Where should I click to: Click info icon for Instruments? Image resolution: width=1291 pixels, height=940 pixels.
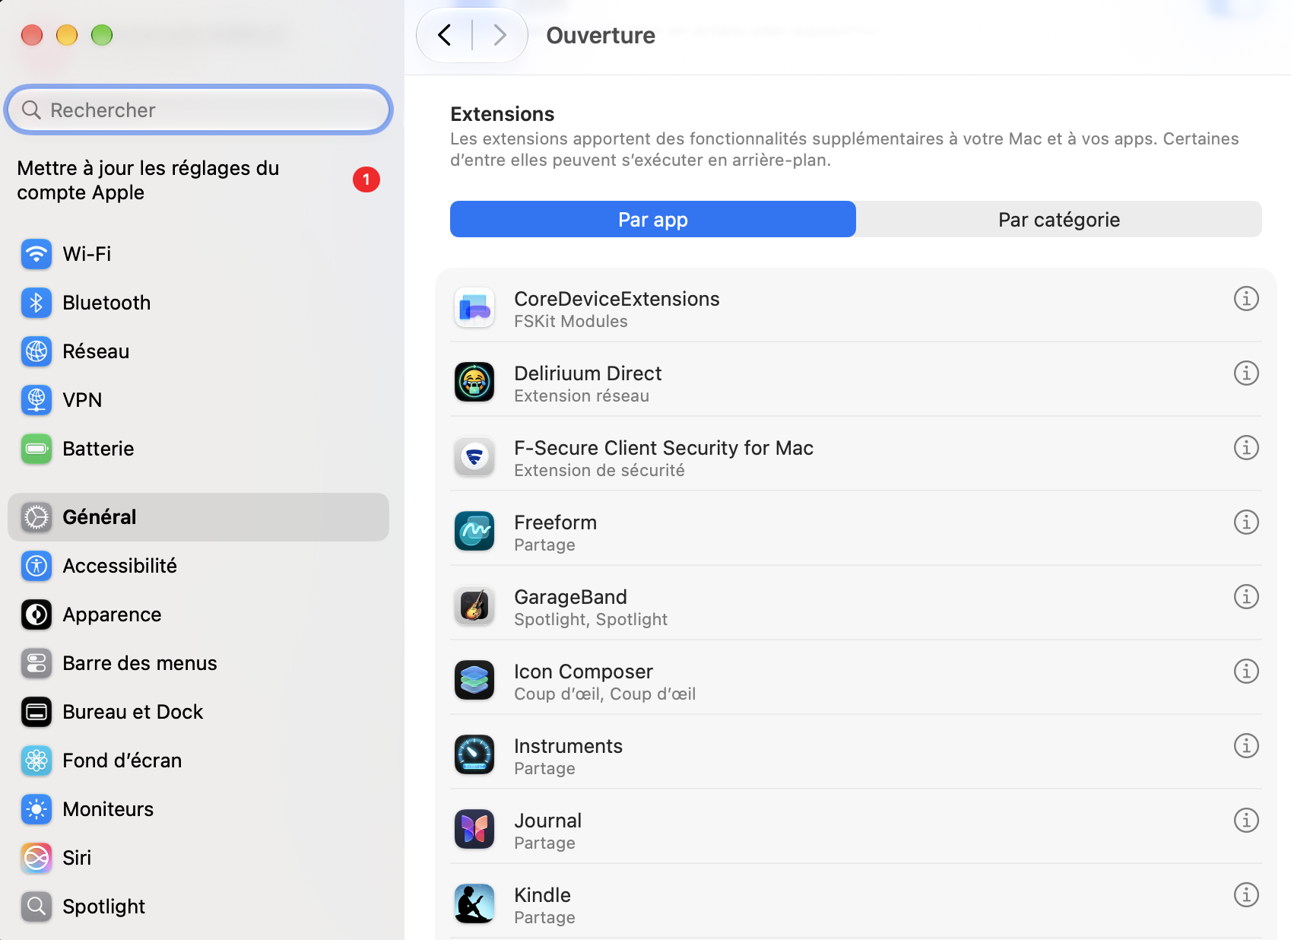click(x=1245, y=746)
